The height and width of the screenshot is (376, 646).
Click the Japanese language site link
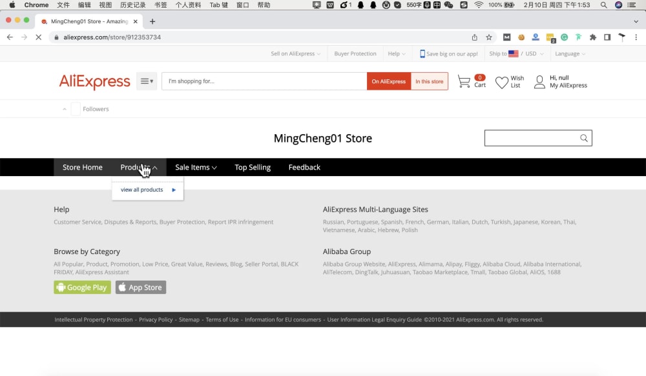[x=525, y=222]
